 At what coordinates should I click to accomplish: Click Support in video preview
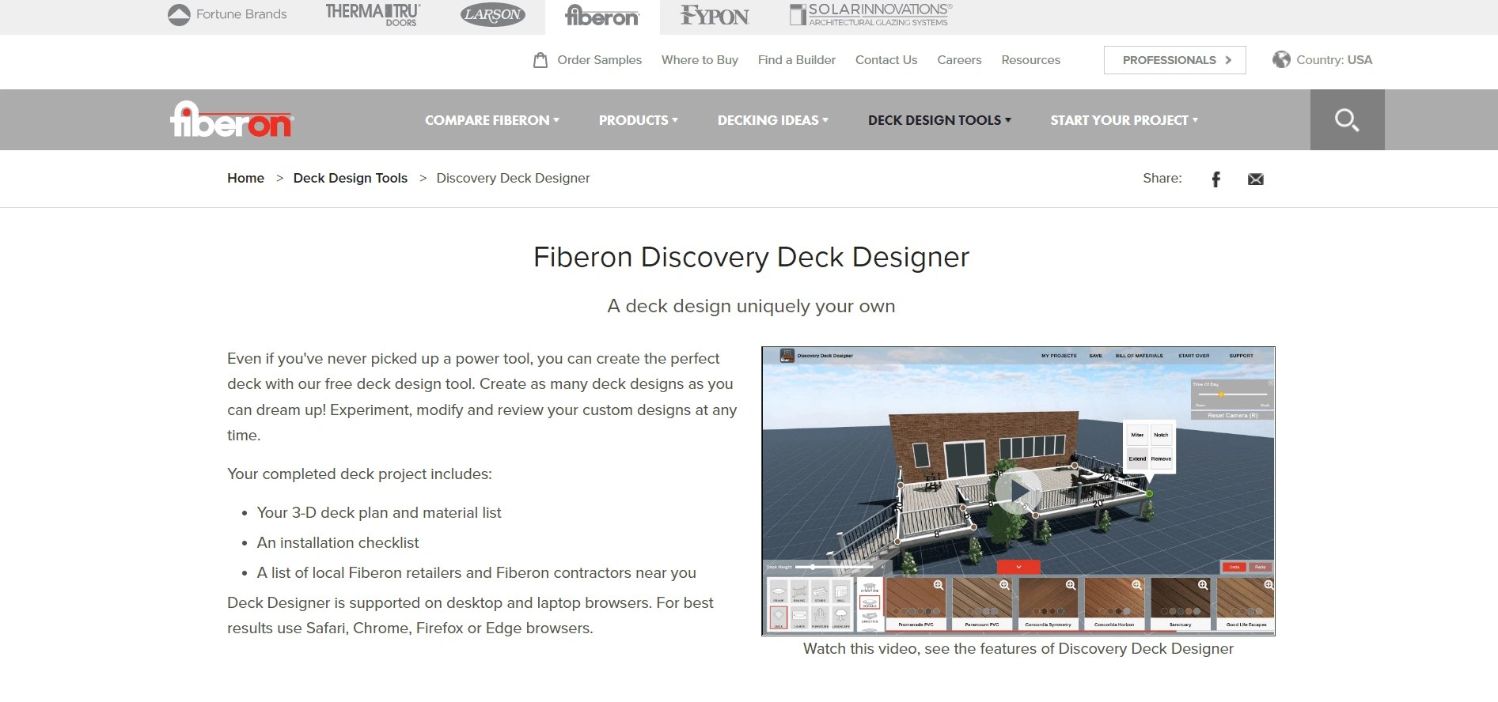1241,356
